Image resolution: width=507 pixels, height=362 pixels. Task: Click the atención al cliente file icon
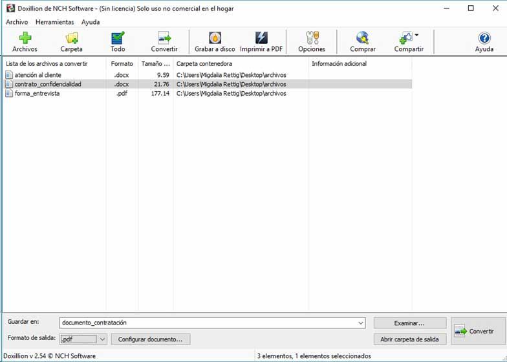tap(9, 75)
